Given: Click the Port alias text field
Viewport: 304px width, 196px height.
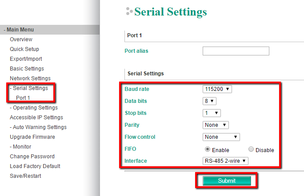Looking at the screenshot, I should click(236, 51).
